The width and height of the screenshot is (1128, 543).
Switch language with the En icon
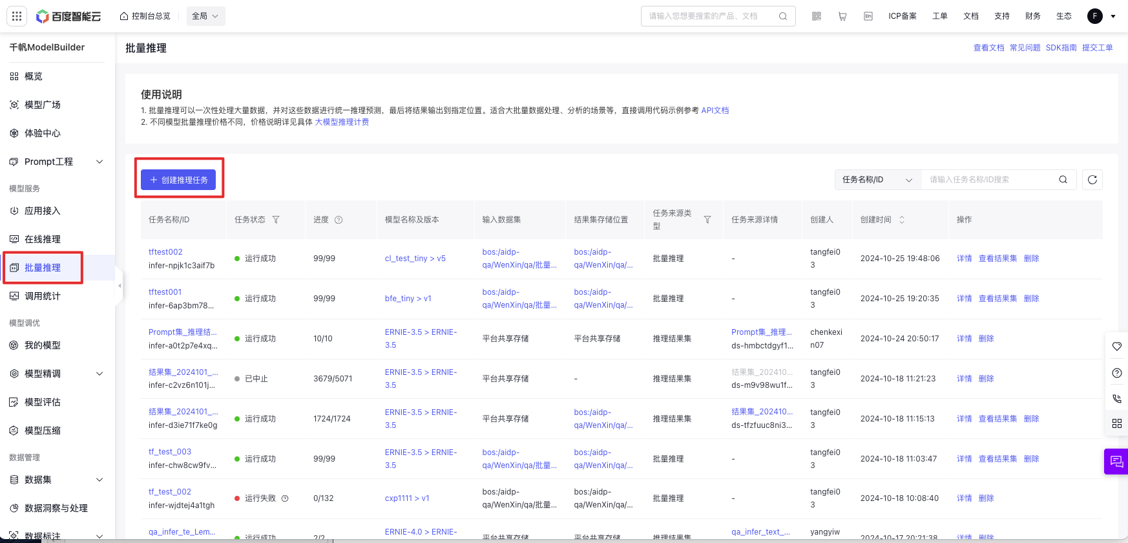pos(868,16)
